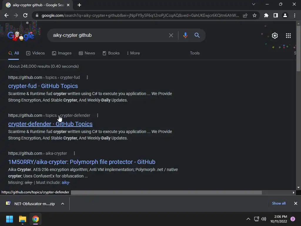Open 1M50RRY/aika-crypter Polymorph file protector result
Viewport: 301px width, 226px height.
(x=82, y=162)
